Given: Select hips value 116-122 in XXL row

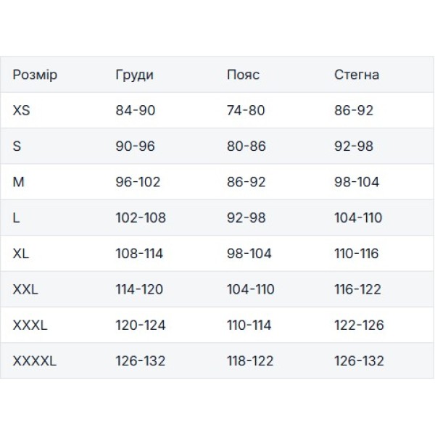Looking at the screenshot, I should [357, 289].
